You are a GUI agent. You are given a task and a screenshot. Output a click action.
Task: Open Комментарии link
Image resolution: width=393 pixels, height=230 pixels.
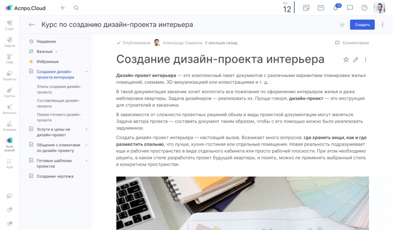click(x=352, y=43)
